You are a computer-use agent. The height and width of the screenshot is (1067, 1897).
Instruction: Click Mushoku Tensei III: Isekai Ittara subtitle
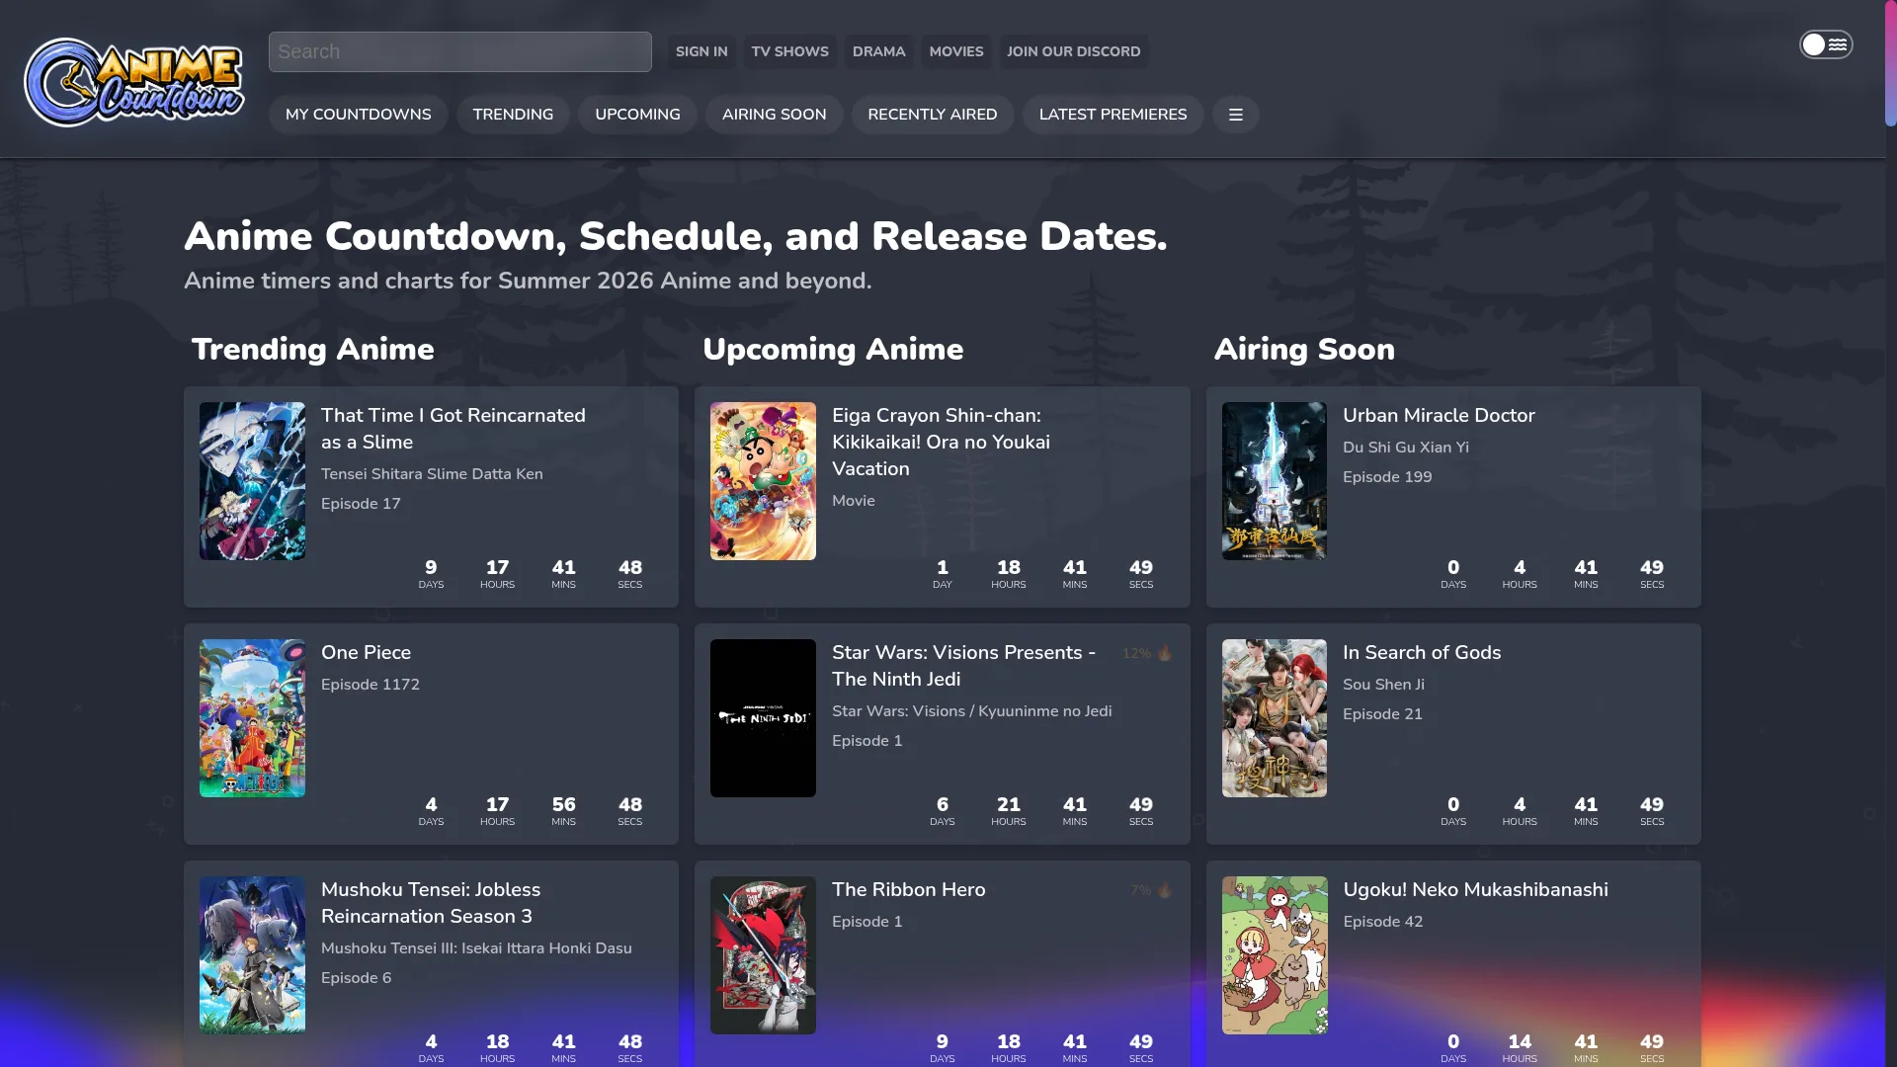coord(476,948)
